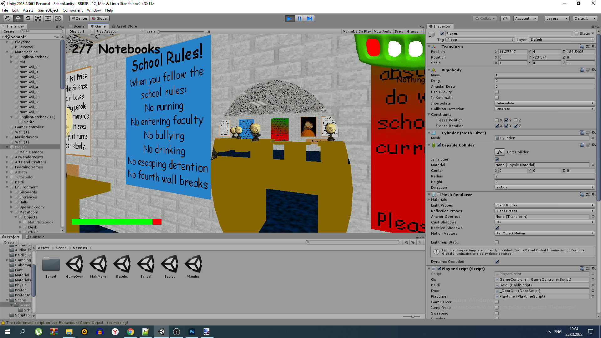
Task: Select the Scale tool
Action: click(x=38, y=18)
